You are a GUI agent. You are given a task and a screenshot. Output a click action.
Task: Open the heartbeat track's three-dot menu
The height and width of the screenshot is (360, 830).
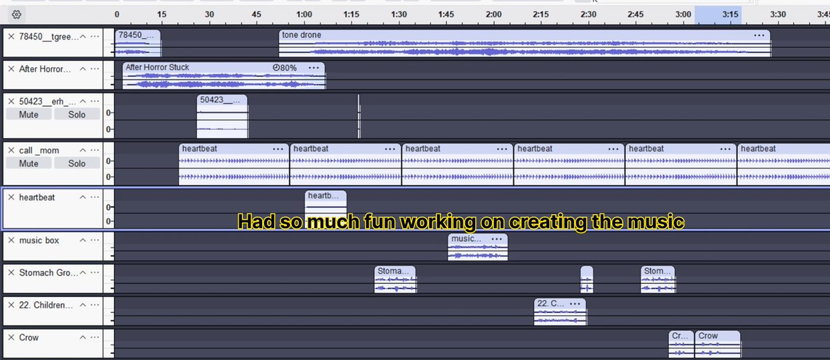[95, 198]
